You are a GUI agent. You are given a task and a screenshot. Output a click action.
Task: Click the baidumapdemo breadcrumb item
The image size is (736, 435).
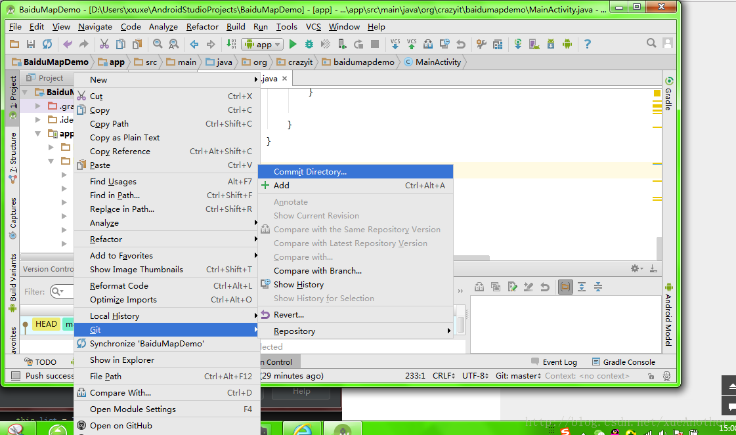(358, 62)
